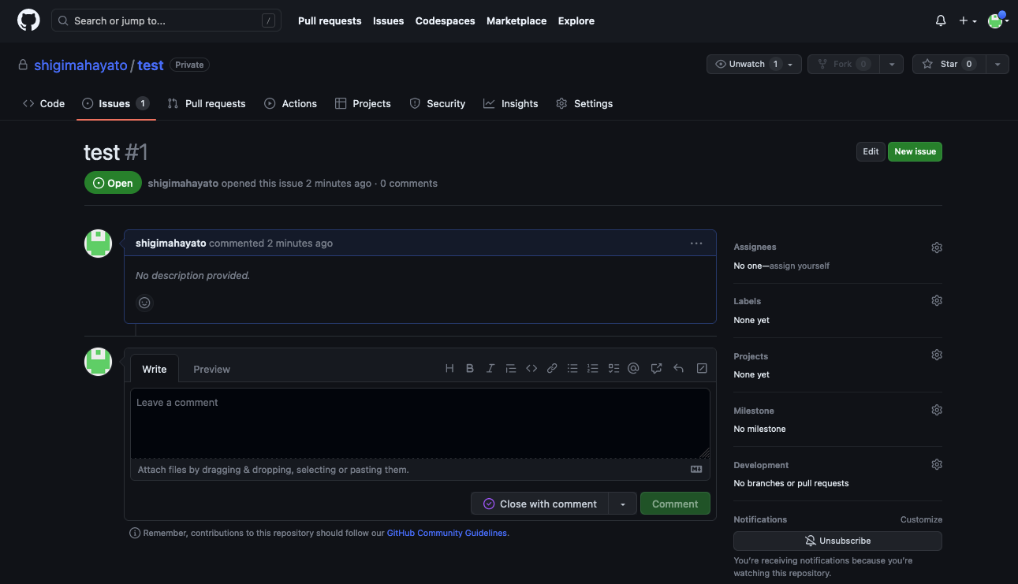Insert a saved reply with the arrow icon
Viewport: 1018px width, 584px height.
[x=678, y=368]
